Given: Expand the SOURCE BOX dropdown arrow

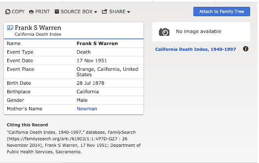Looking at the screenshot, I should tap(96, 12).
